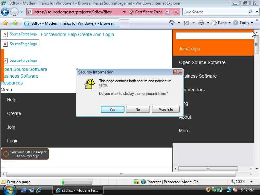260x195 pixels.
Task: Click Open Source Software in right panel
Action: tap(202, 62)
